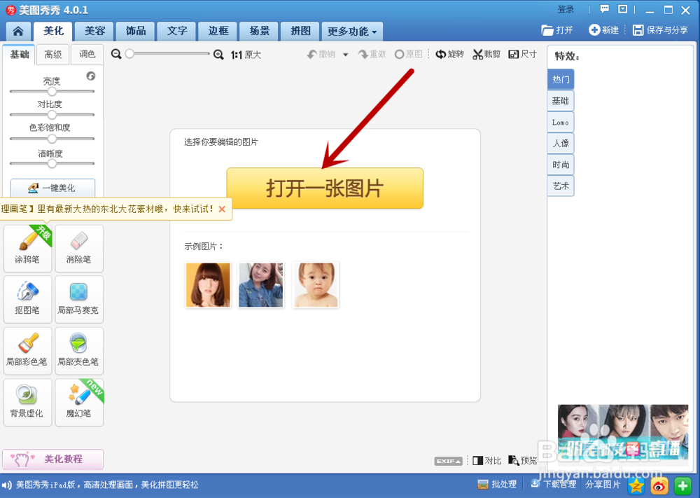Select the 局部马赛克 mosaic tool
This screenshot has width=700, height=498.
pos(79,299)
